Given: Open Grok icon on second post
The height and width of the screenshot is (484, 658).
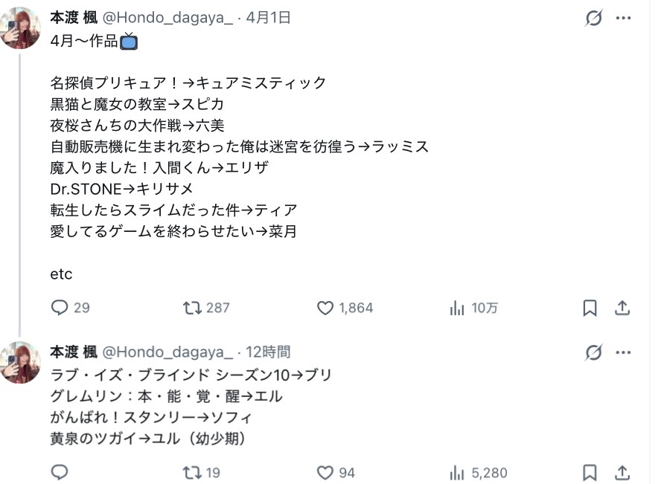Looking at the screenshot, I should (x=593, y=352).
